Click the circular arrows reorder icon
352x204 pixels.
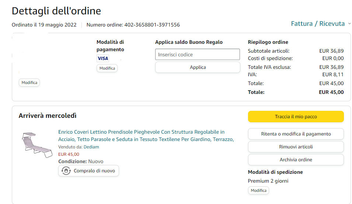[66, 171]
